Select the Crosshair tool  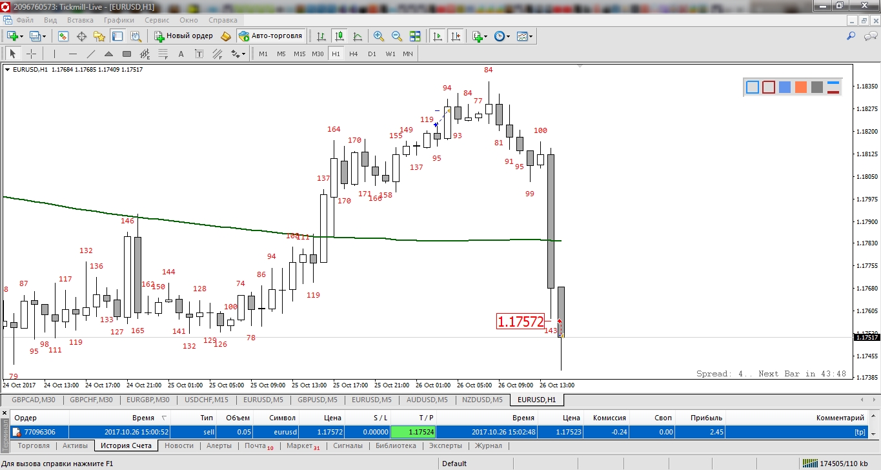(31, 54)
